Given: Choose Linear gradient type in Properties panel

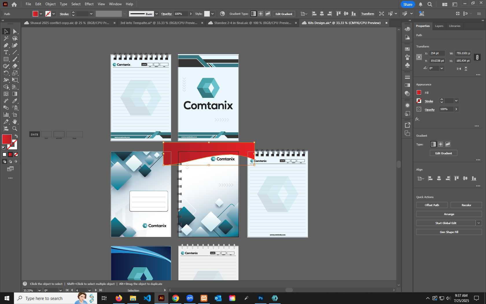Looking at the screenshot, I should (x=433, y=144).
